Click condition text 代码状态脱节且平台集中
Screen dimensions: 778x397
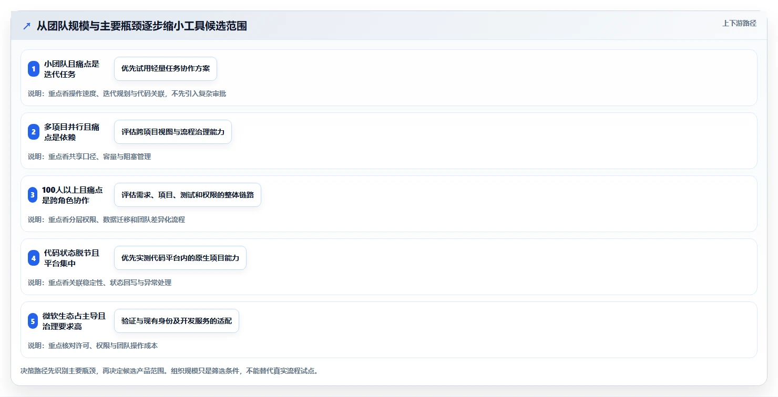(71, 258)
